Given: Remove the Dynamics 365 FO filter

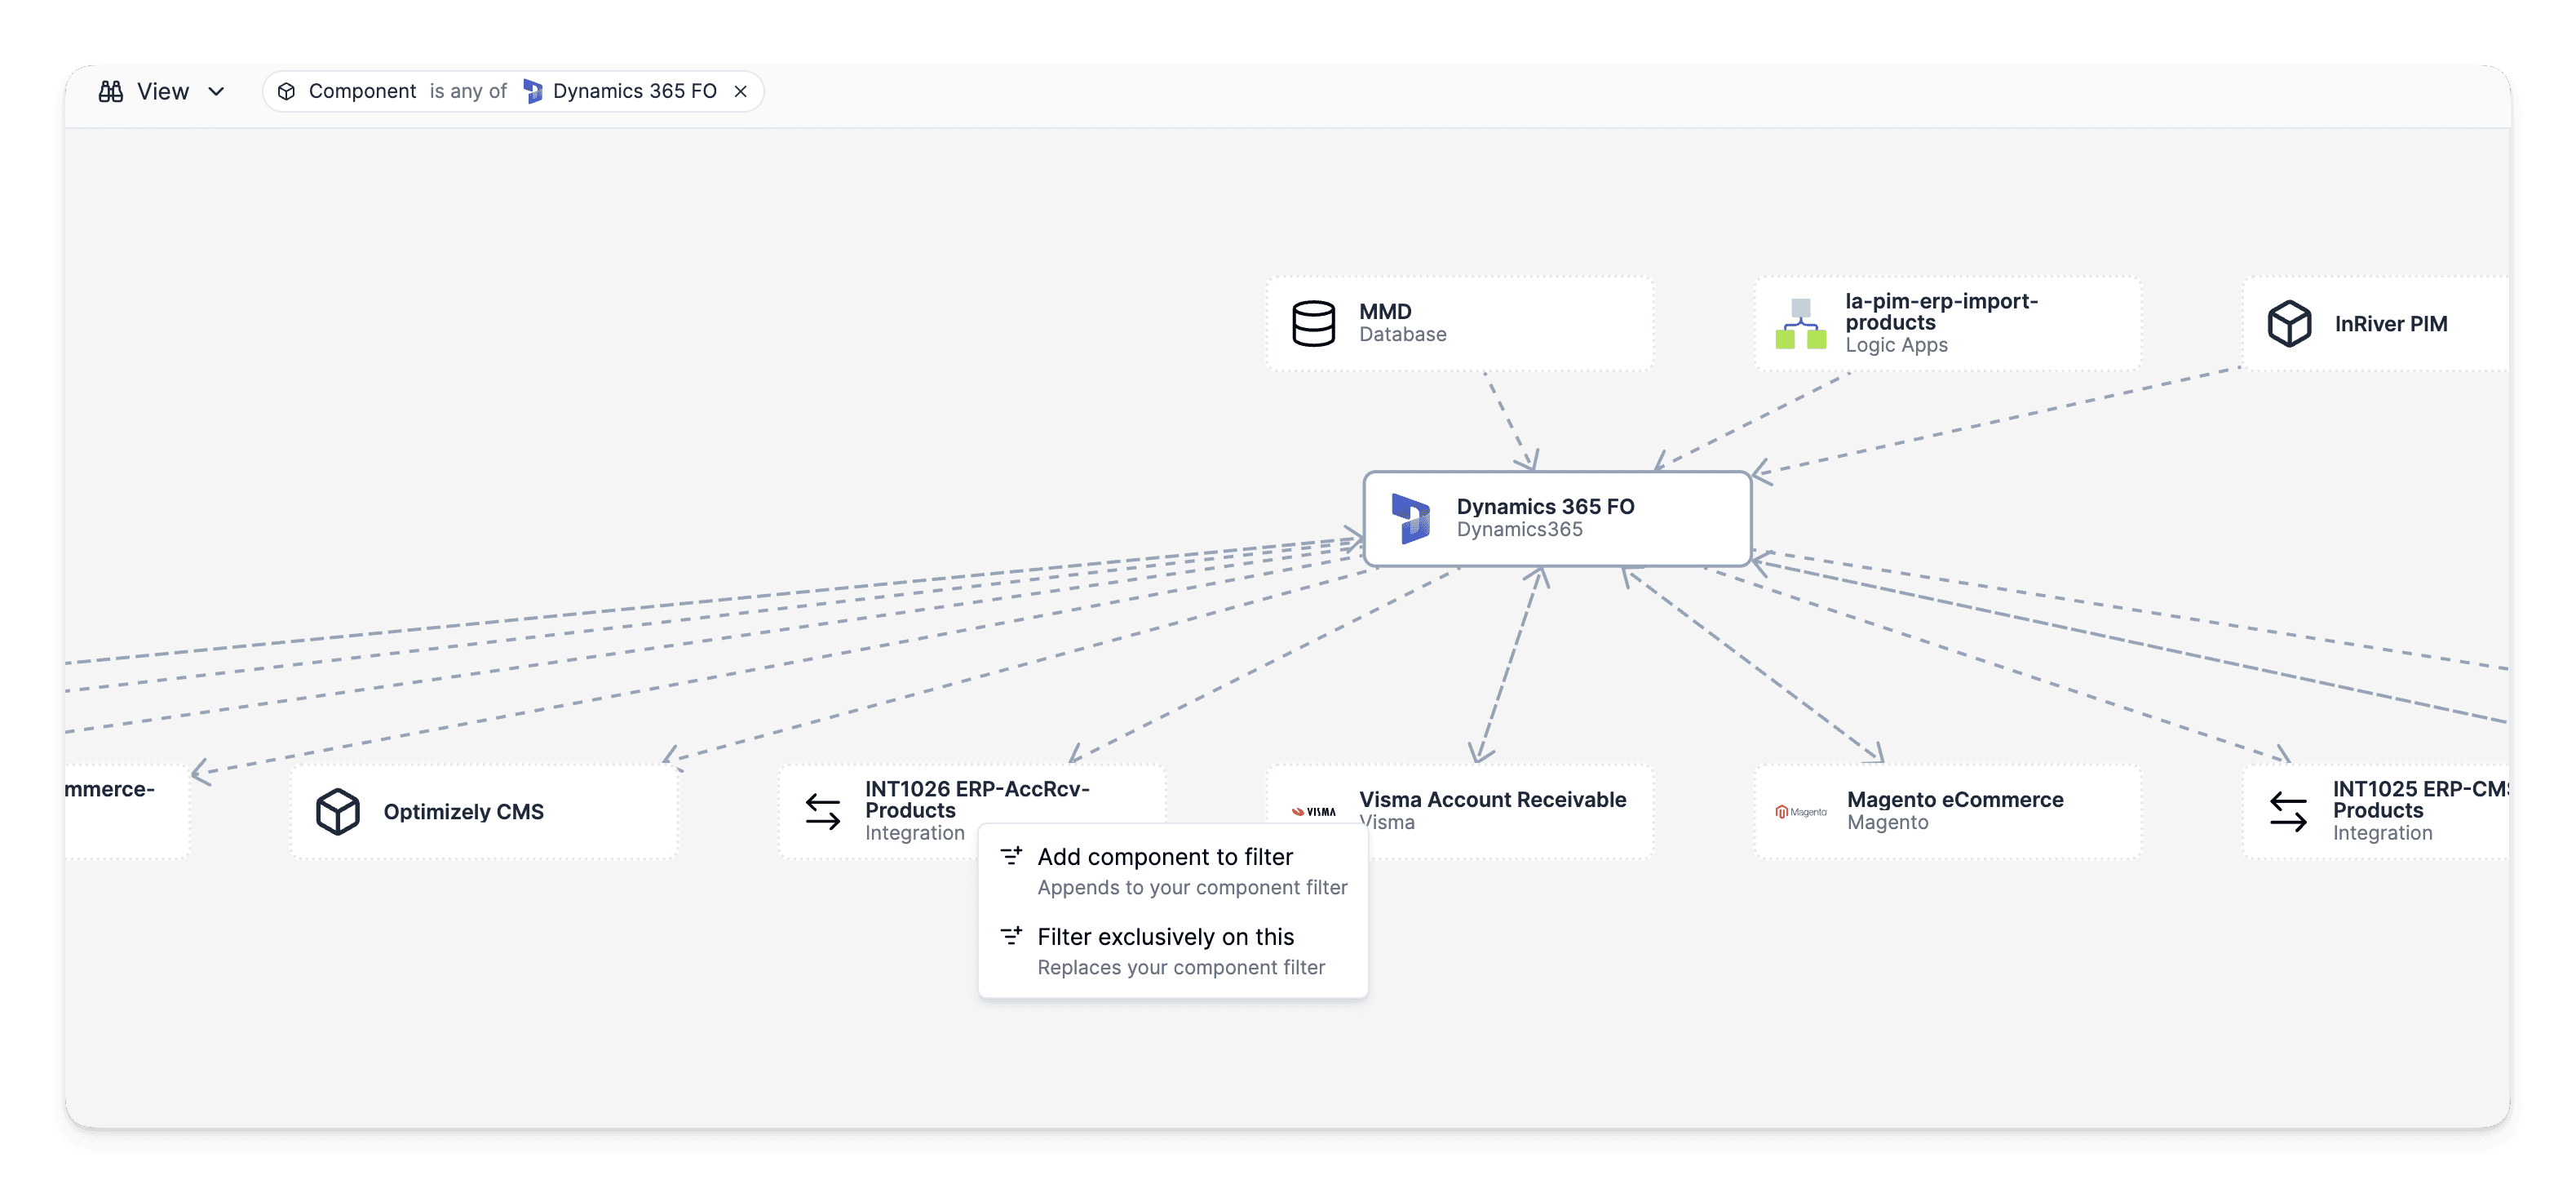Looking at the screenshot, I should point(740,91).
